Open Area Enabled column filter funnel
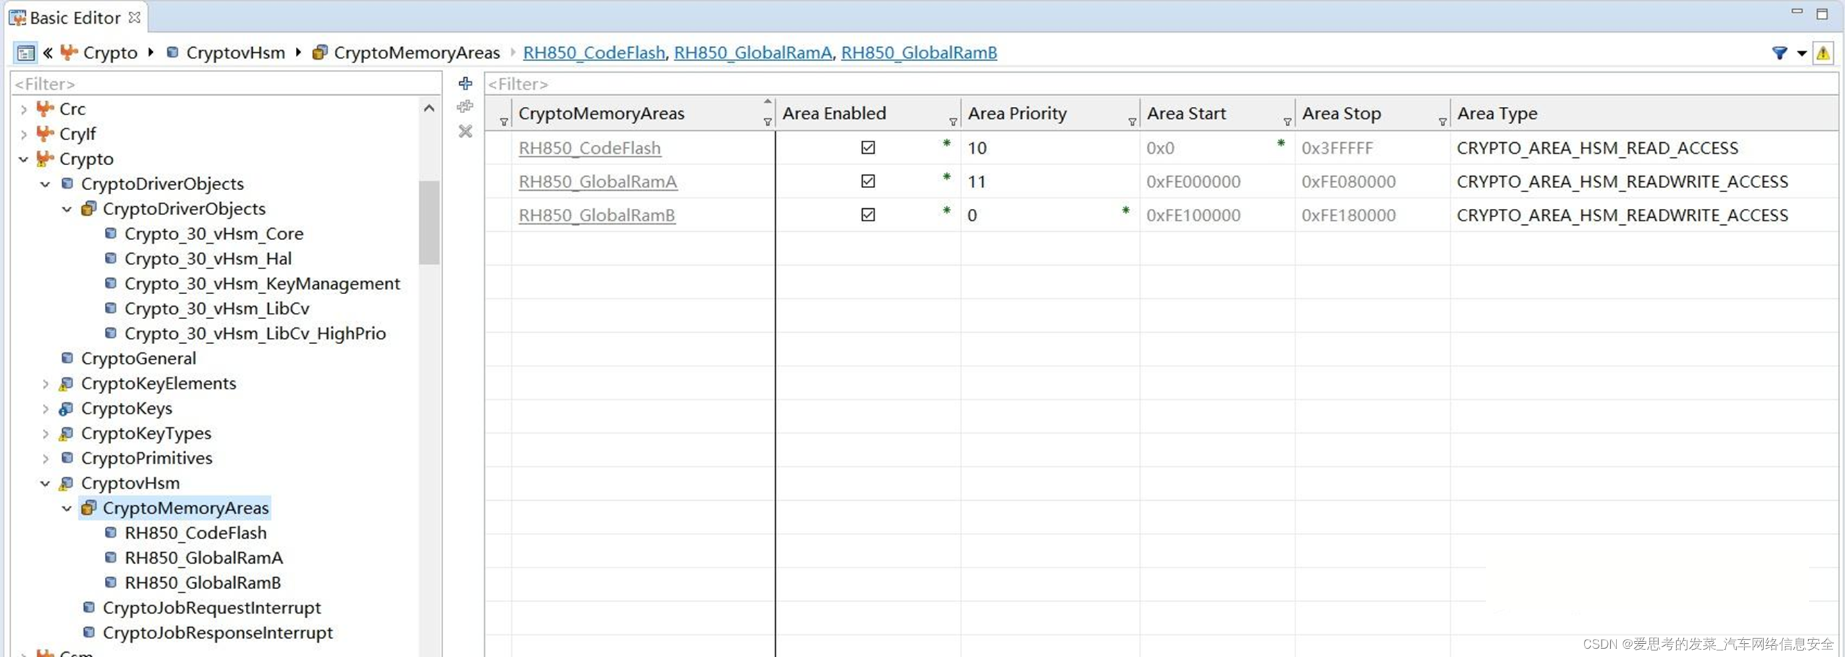 pos(952,122)
